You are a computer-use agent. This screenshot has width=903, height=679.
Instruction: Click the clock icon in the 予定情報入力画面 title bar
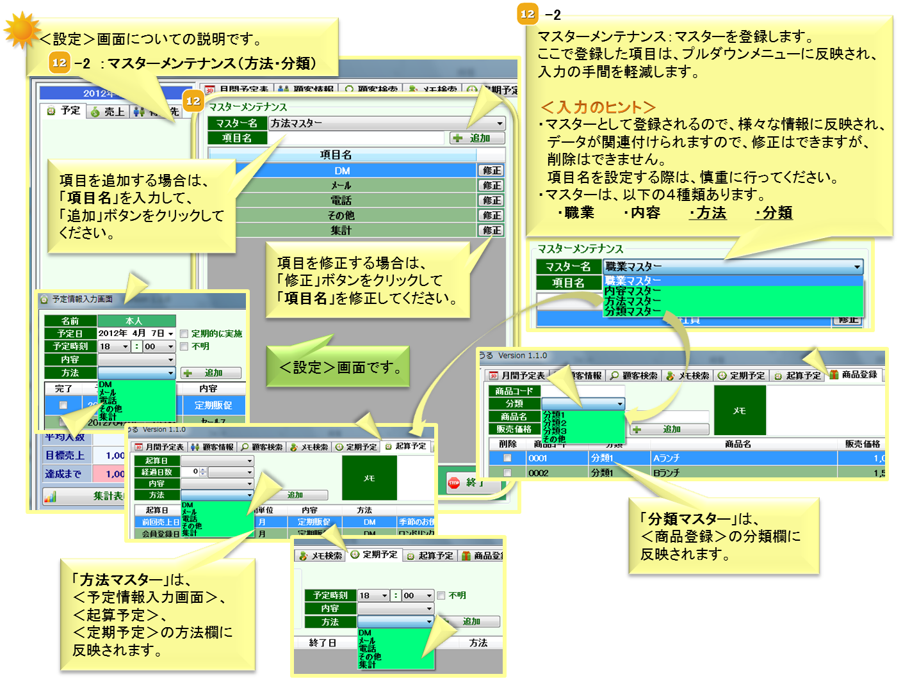pyautogui.click(x=44, y=300)
